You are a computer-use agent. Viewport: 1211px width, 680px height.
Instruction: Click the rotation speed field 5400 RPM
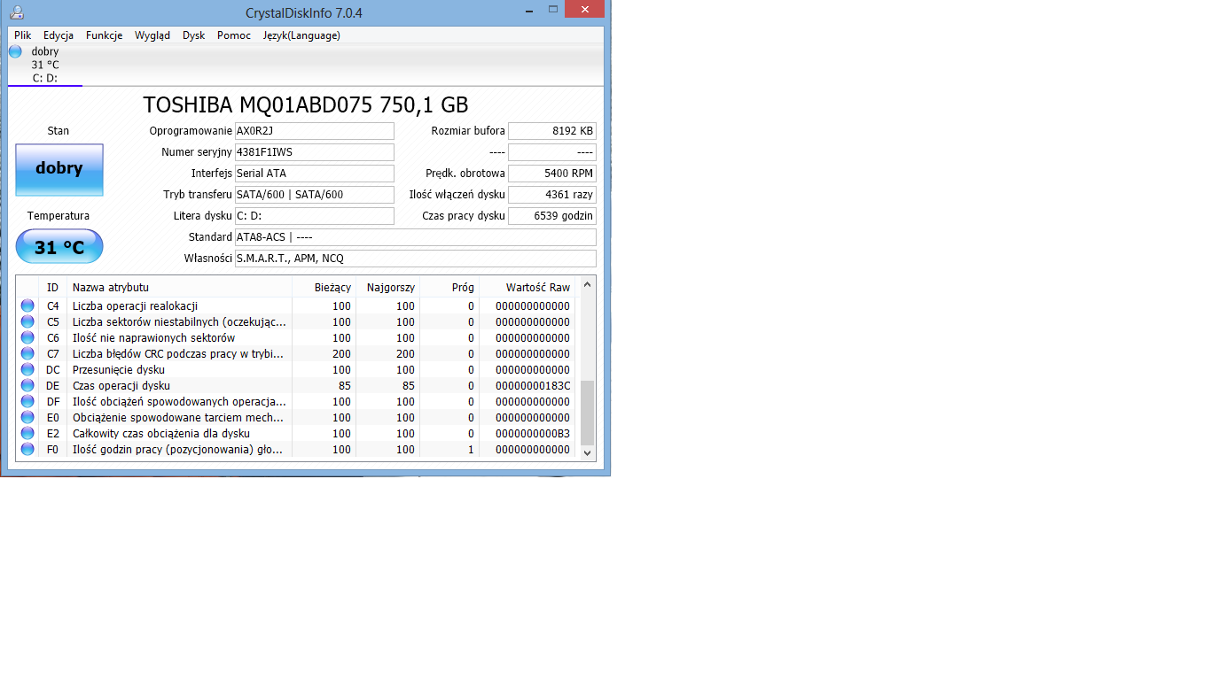coord(552,174)
